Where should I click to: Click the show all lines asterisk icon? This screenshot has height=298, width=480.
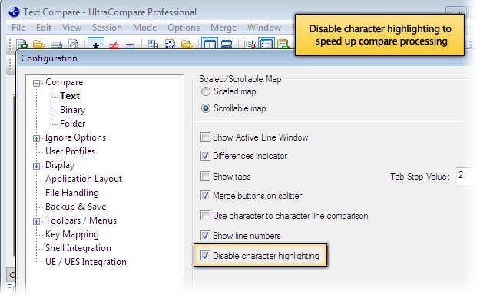tap(96, 45)
